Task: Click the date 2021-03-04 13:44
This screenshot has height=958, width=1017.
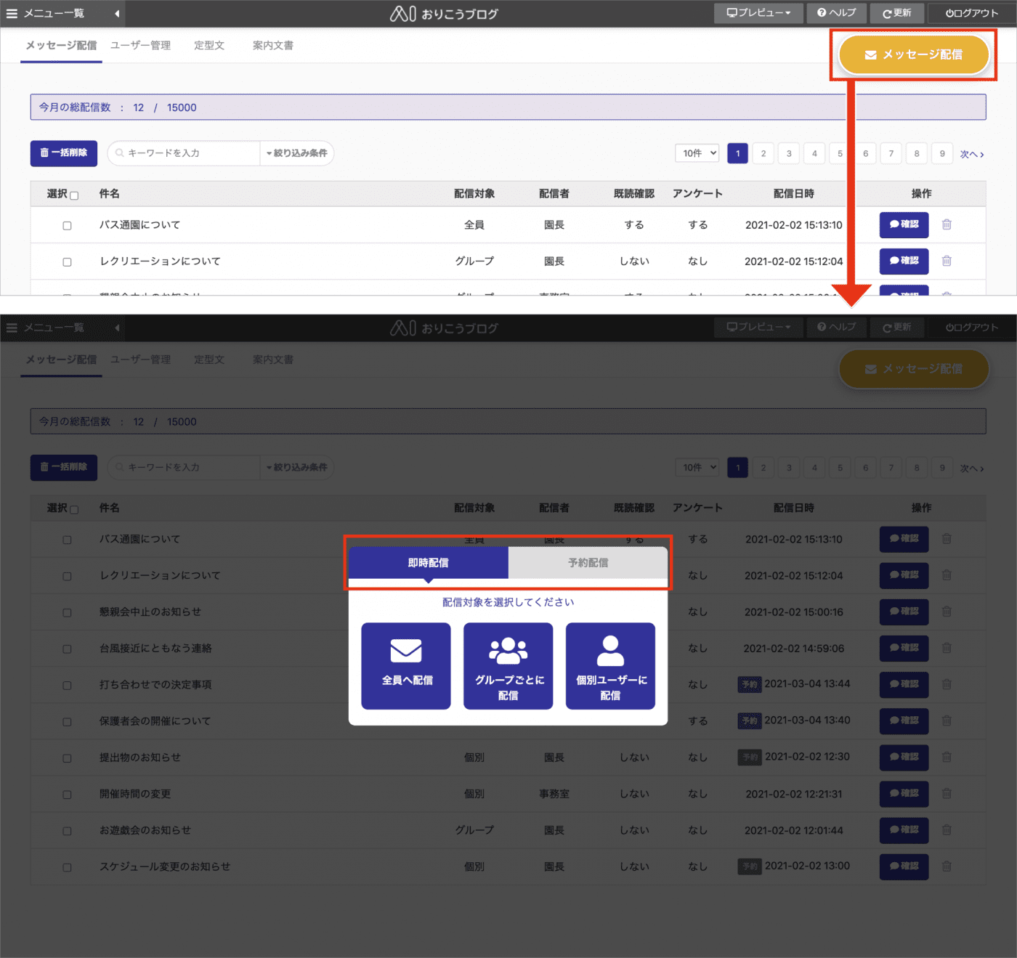Action: pos(807,683)
